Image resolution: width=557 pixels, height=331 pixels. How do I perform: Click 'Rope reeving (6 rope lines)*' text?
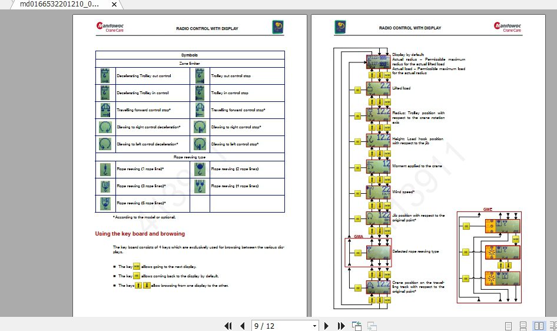click(x=141, y=203)
